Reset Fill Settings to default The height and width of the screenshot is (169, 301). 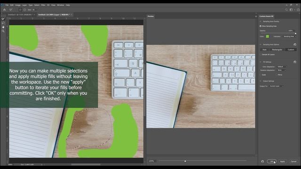(x=295, y=62)
